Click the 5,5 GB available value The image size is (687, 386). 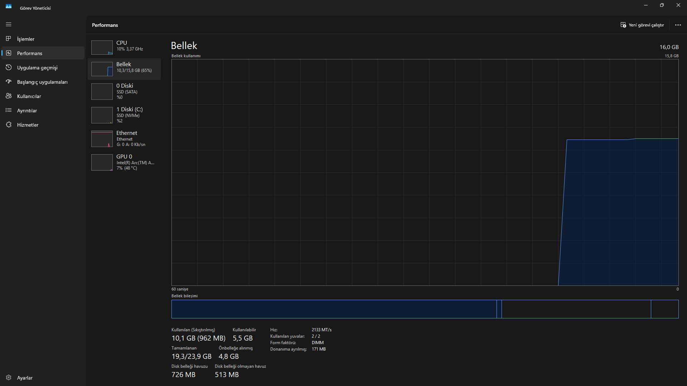pyautogui.click(x=243, y=338)
